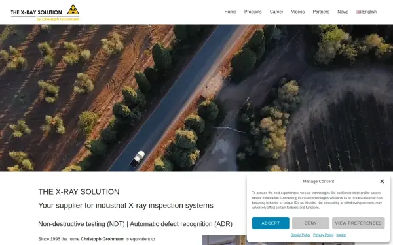Open the English language selector
Screen dimensions: 393x245
click(x=366, y=12)
